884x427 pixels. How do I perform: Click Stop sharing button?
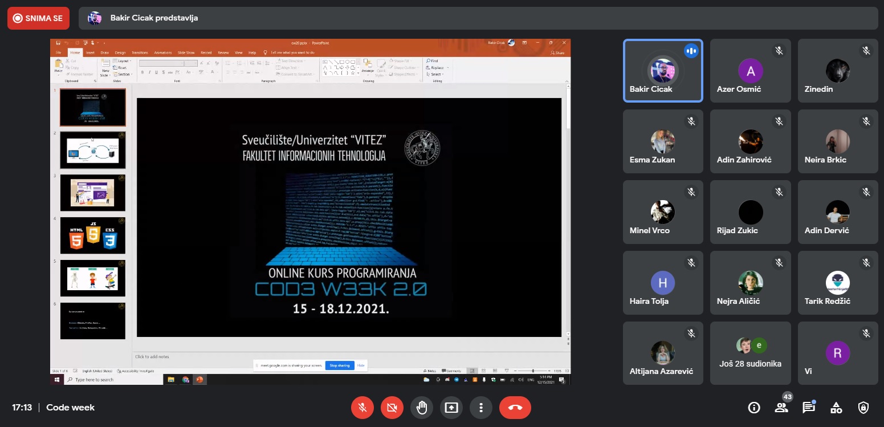340,365
